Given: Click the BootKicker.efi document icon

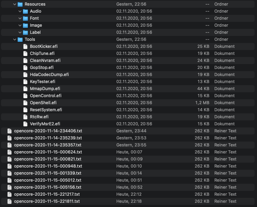Looking at the screenshot, I should point(25,46).
